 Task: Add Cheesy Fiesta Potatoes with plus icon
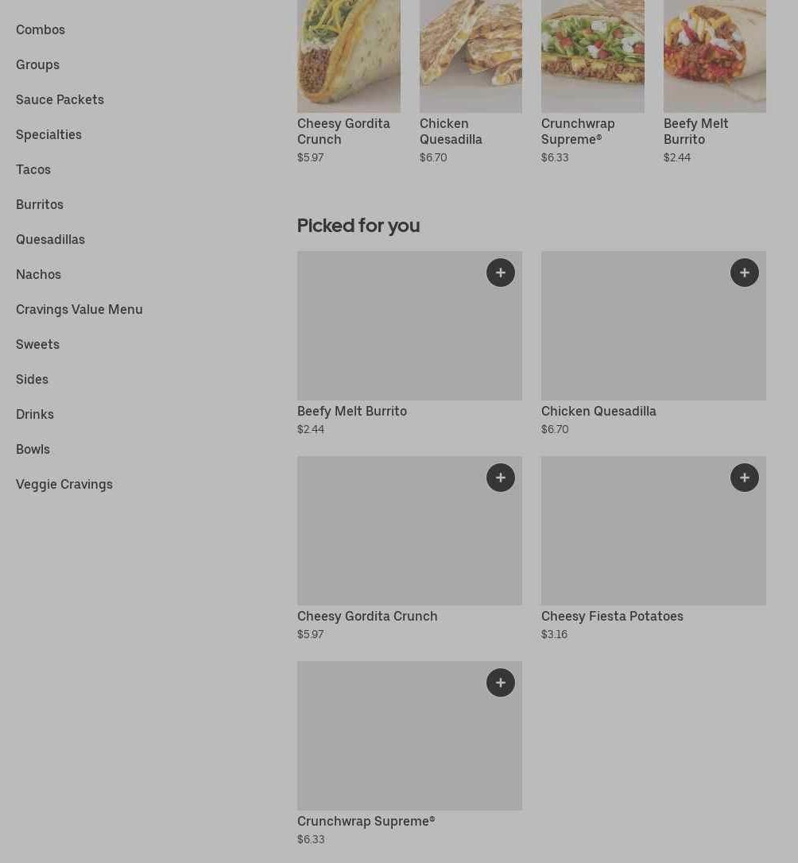click(x=744, y=478)
